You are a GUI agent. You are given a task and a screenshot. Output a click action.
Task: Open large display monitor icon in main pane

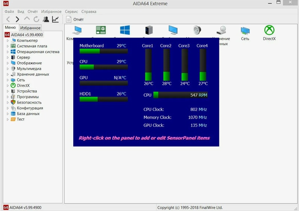(173, 30)
